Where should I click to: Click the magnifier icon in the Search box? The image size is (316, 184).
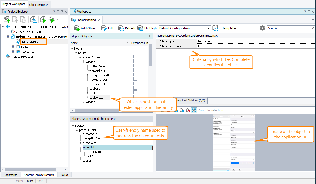click(x=312, y=28)
